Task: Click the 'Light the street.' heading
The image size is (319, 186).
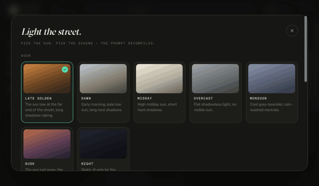Action: 51,32
